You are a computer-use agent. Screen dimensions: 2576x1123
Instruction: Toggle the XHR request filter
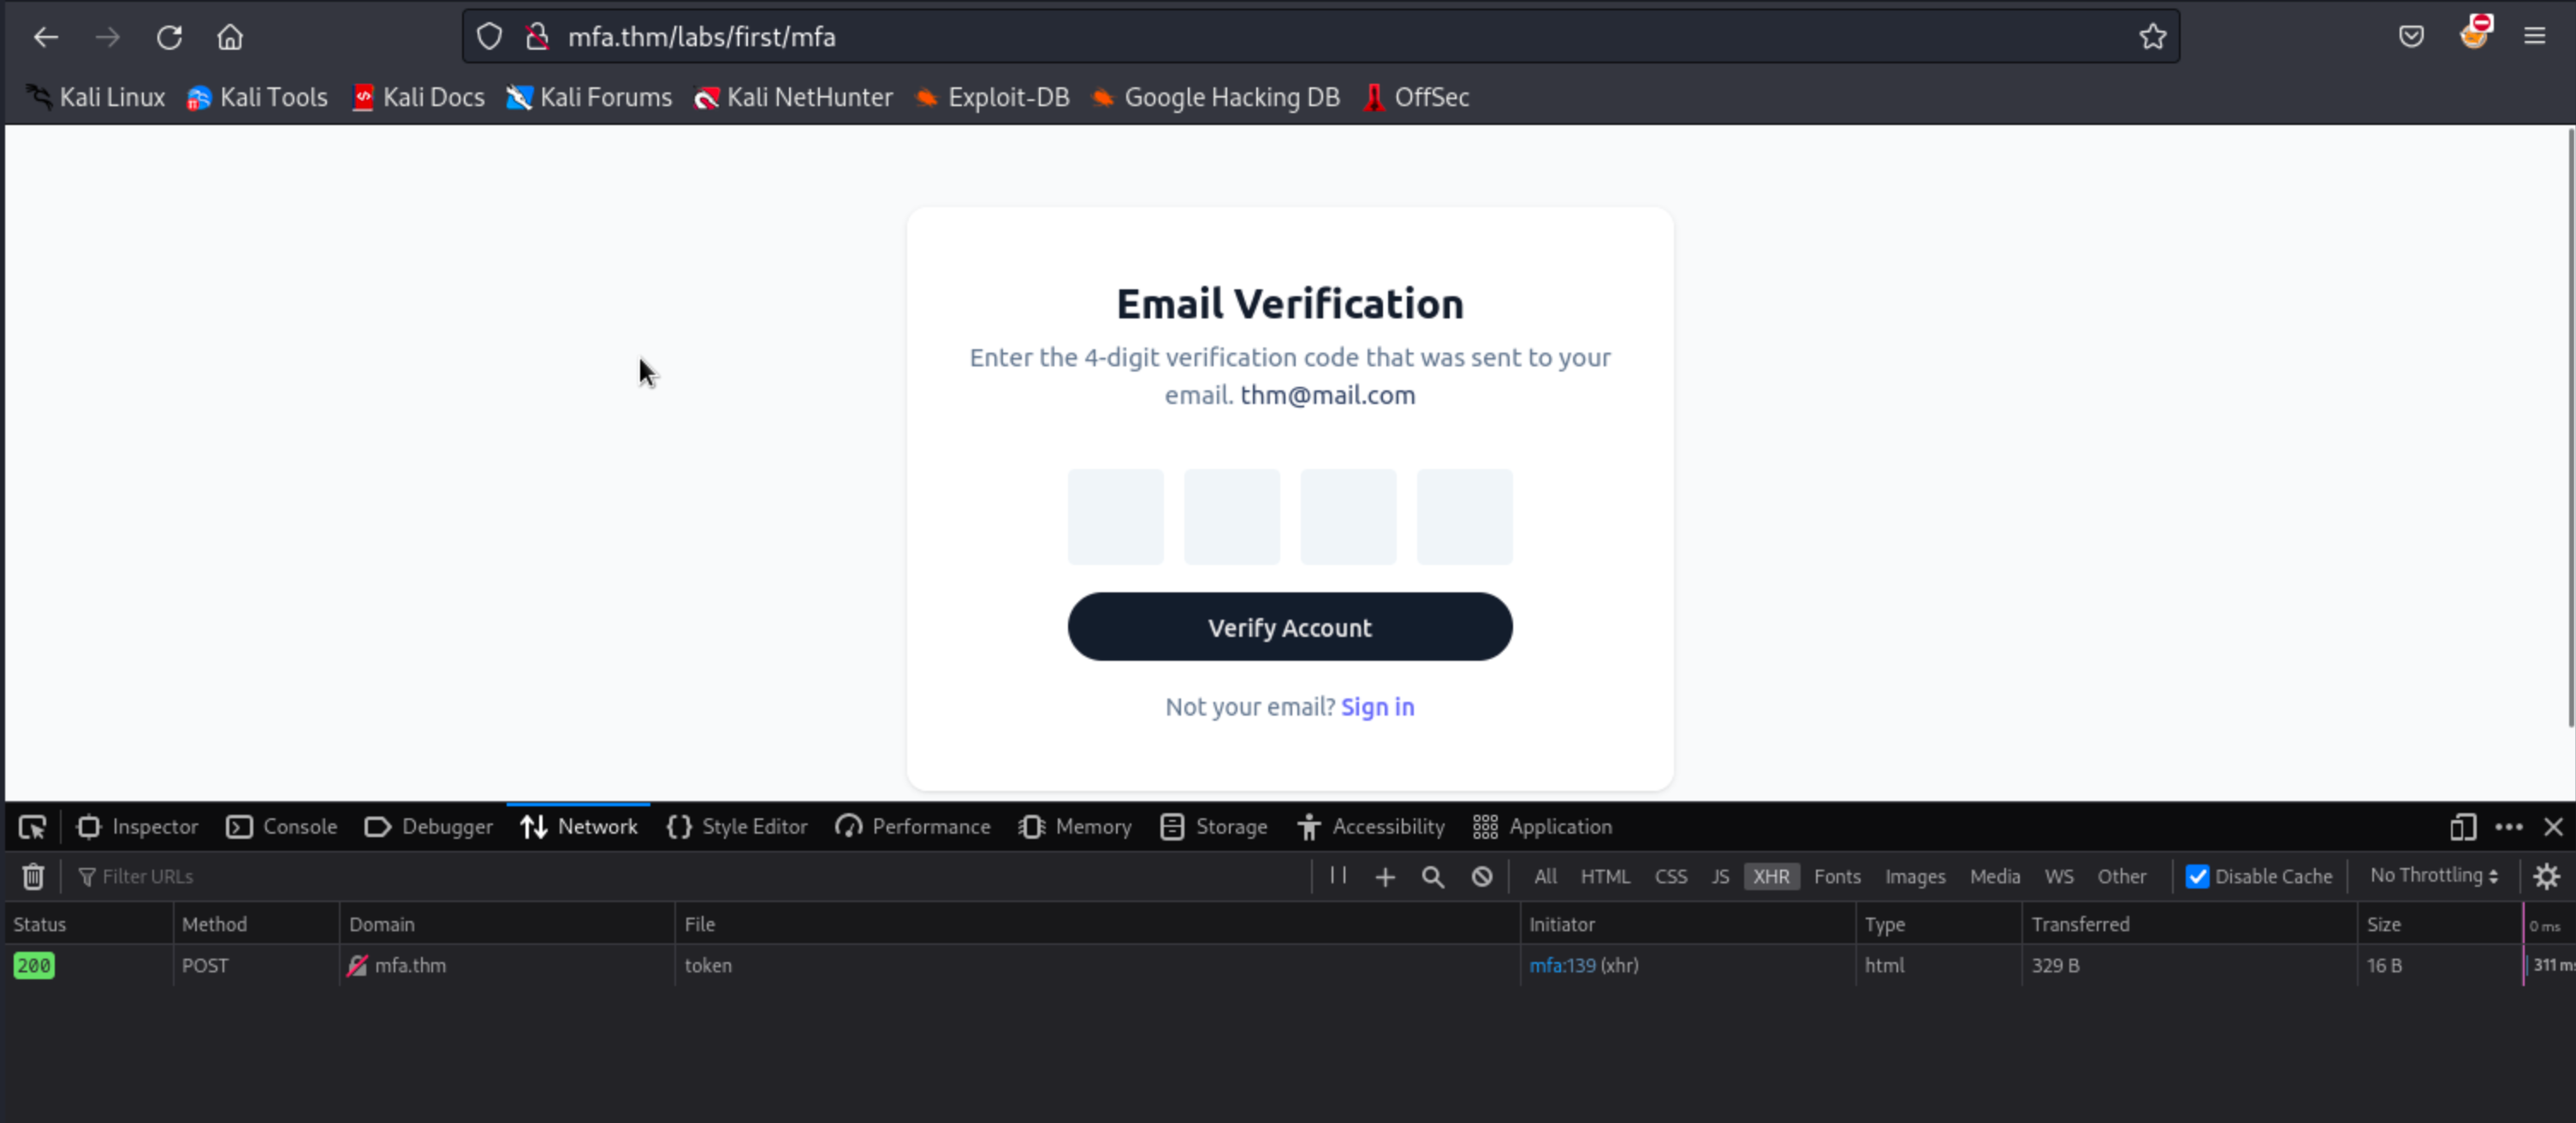tap(1770, 876)
